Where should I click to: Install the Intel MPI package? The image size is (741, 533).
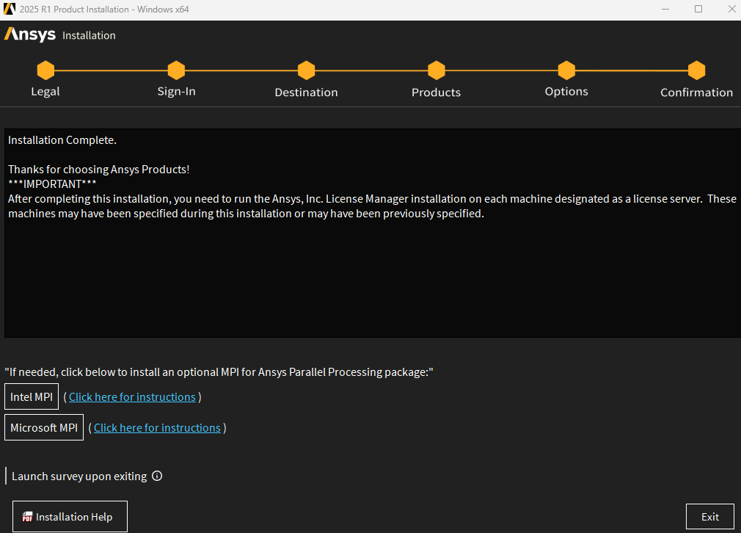click(x=32, y=396)
